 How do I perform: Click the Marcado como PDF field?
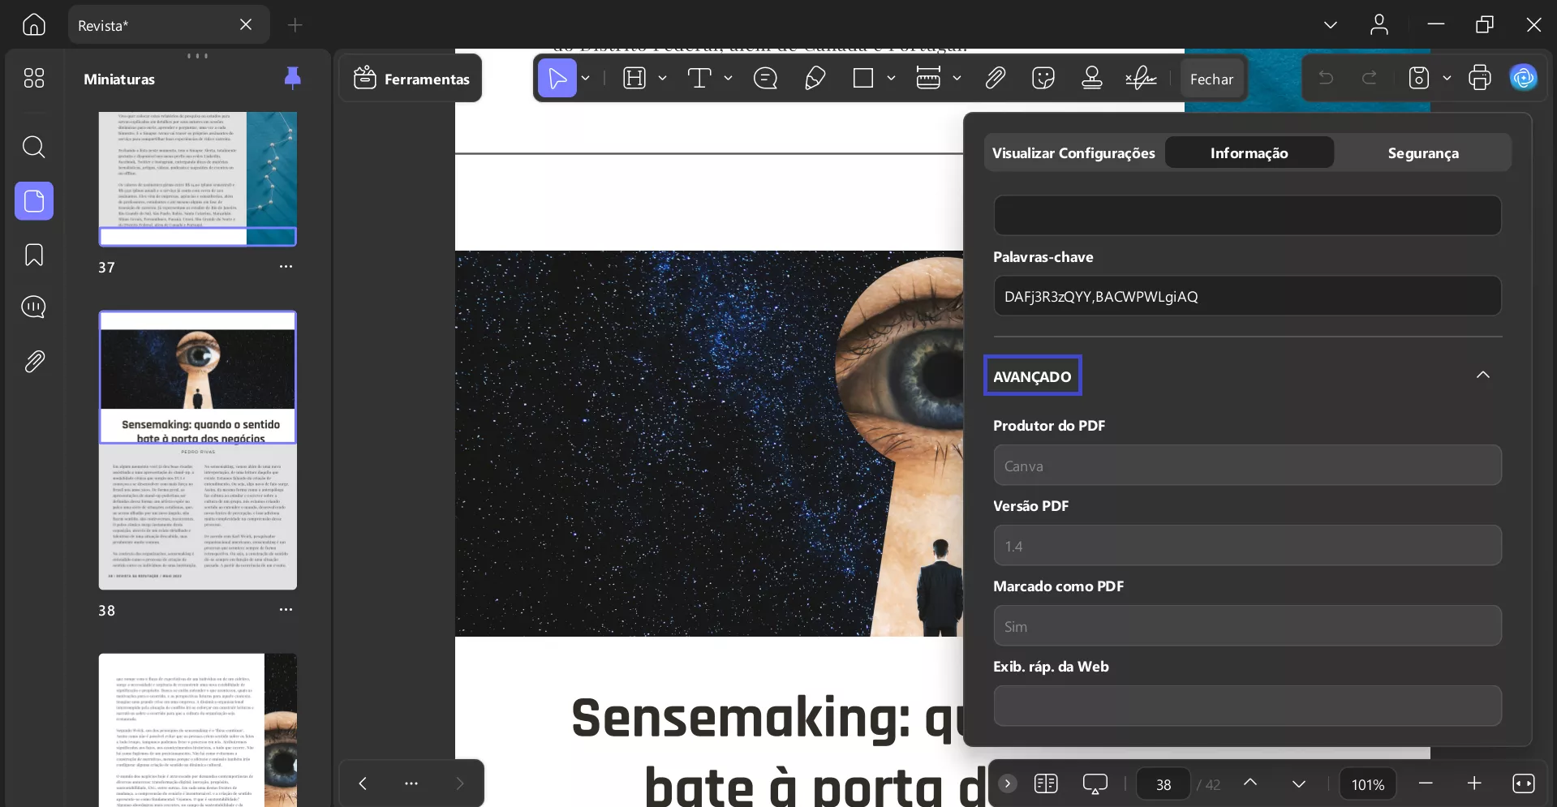[1247, 626]
